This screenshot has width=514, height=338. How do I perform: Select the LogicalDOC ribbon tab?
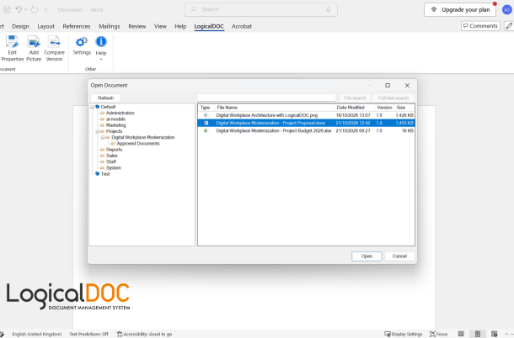pos(209,26)
